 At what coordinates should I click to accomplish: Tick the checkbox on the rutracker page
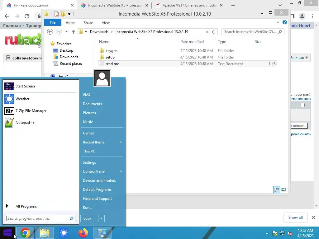[x=302, y=105]
